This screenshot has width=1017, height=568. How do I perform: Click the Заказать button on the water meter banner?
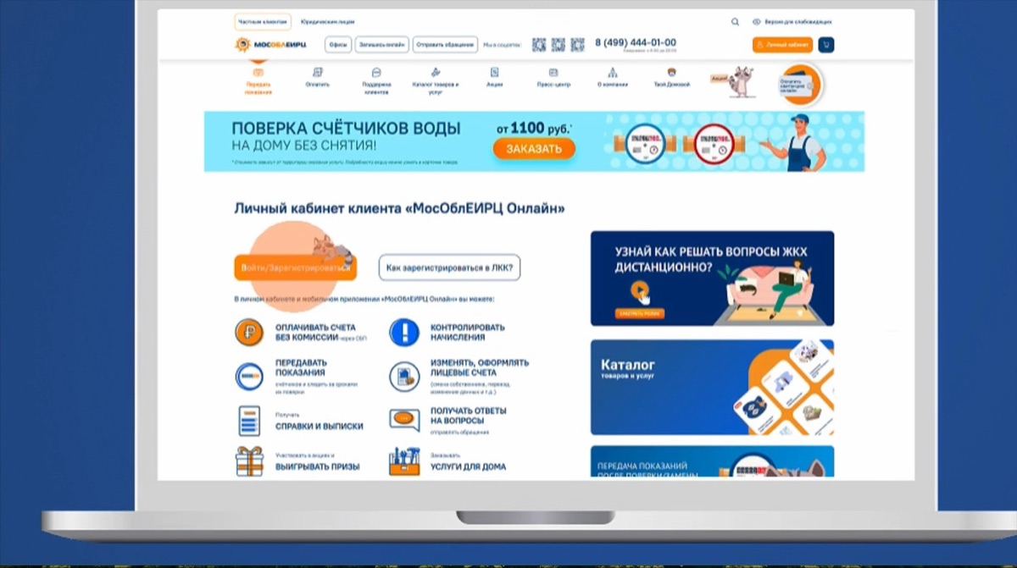(534, 149)
